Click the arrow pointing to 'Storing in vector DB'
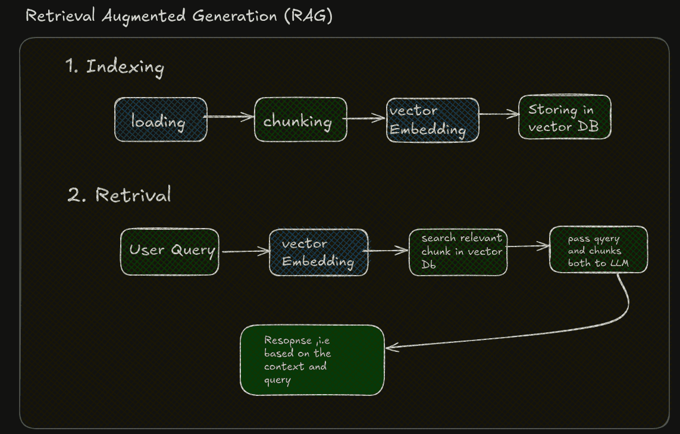The image size is (680, 434). click(499, 114)
